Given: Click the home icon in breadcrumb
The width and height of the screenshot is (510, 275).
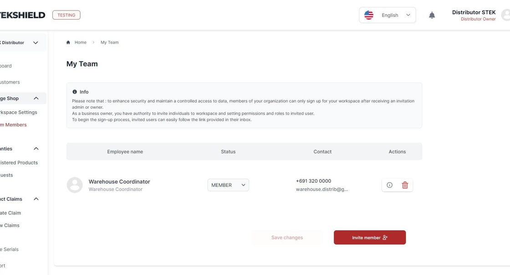Looking at the screenshot, I should (x=68, y=42).
